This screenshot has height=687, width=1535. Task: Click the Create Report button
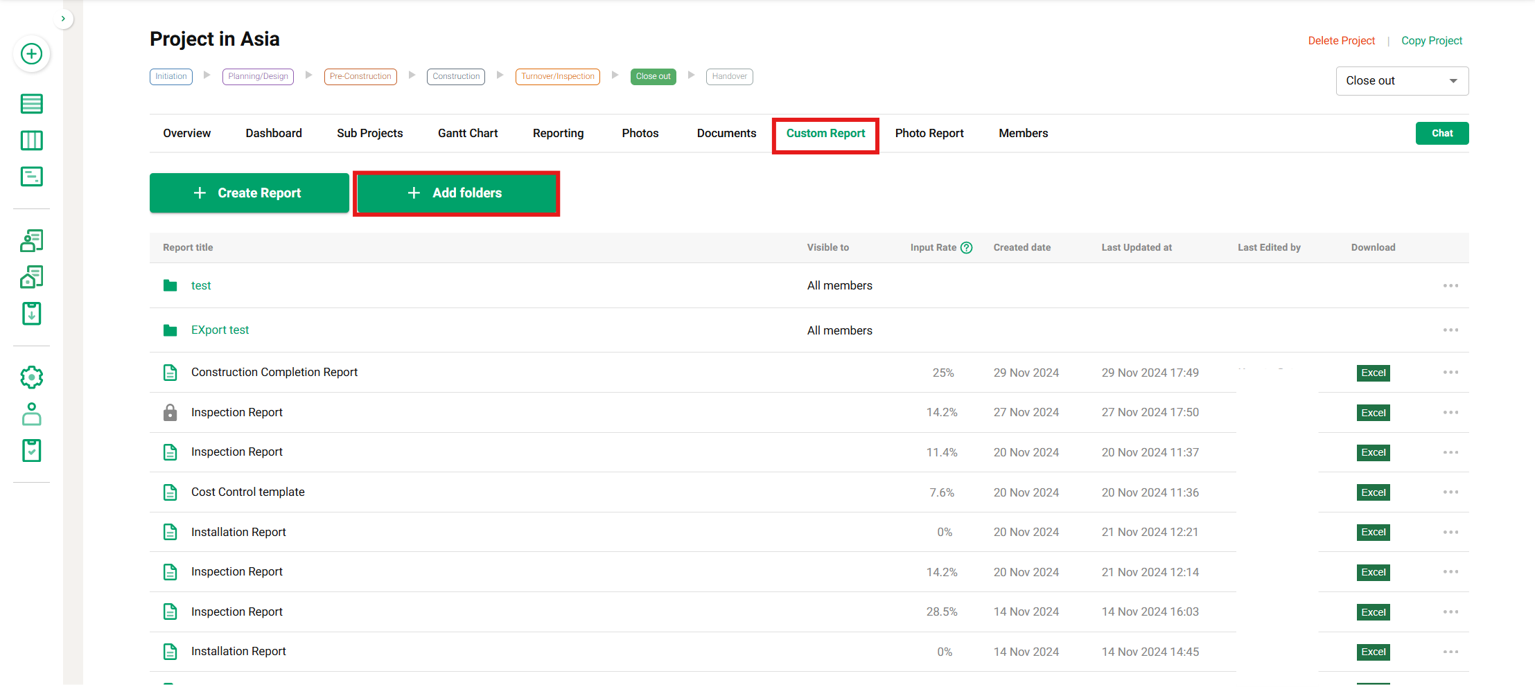click(x=249, y=193)
